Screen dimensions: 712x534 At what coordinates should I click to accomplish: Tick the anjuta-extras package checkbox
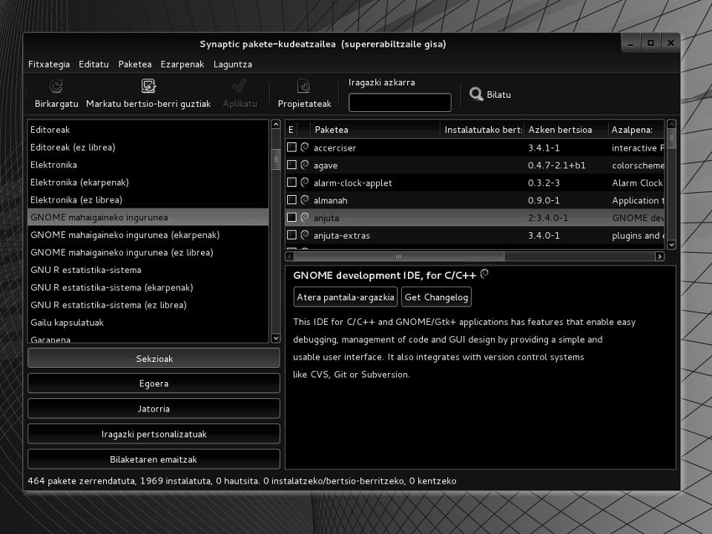[x=292, y=235]
